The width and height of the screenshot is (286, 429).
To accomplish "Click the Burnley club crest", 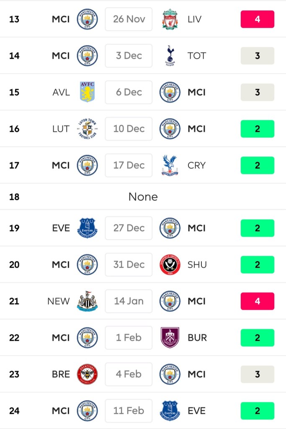I will (170, 337).
